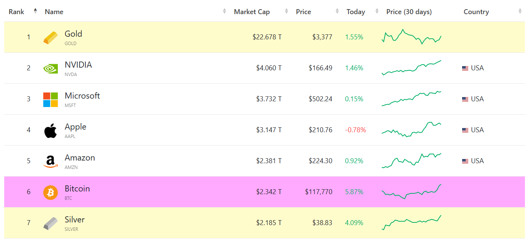Click Apple's -0.78% daily change
The width and height of the screenshot is (528, 240).
point(356,130)
